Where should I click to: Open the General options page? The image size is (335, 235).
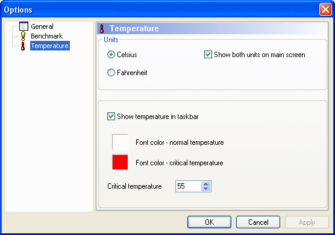[x=42, y=26]
